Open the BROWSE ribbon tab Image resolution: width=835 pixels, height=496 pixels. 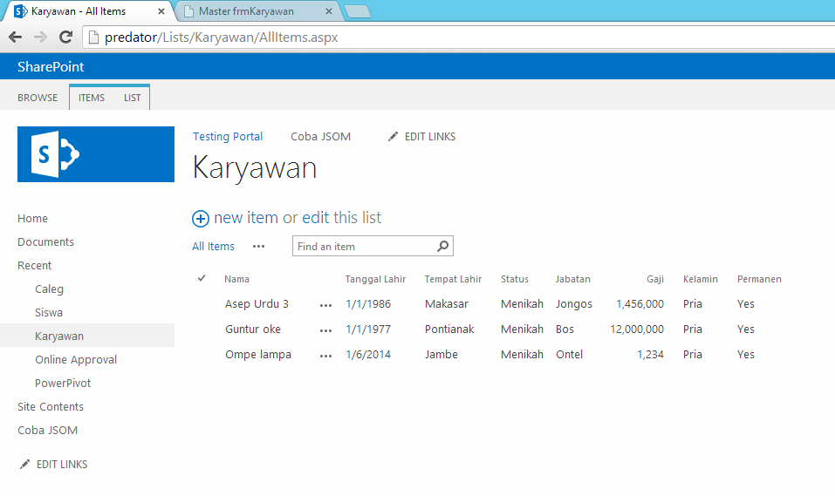38,98
